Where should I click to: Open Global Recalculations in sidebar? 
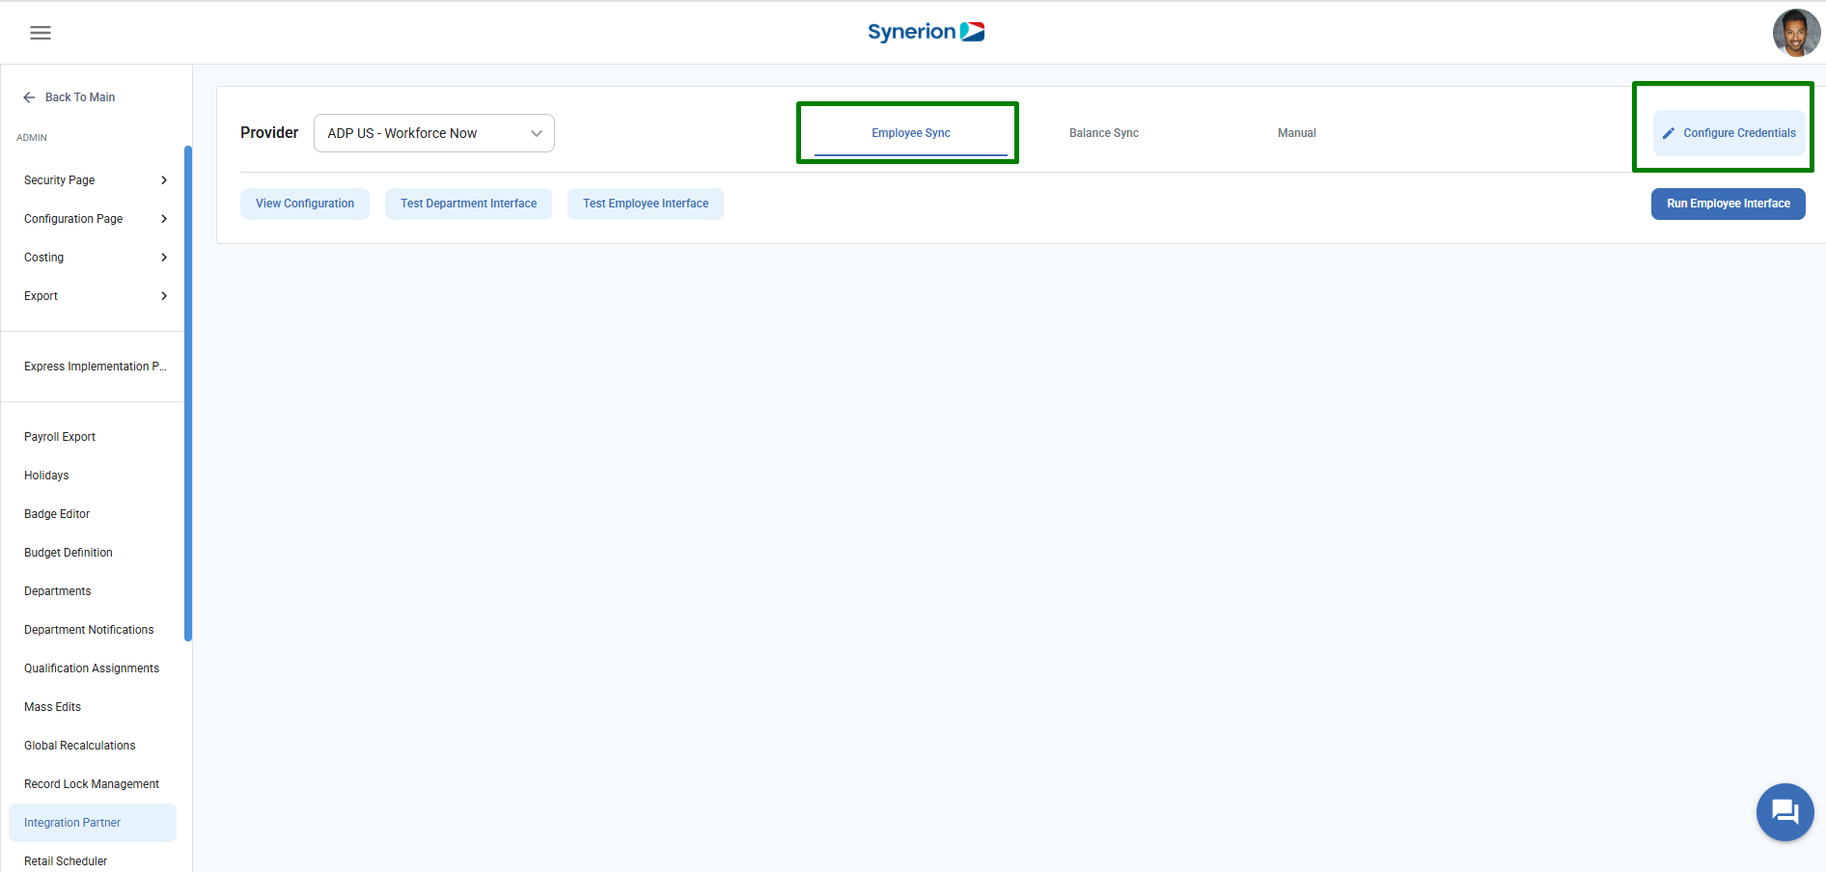(x=93, y=746)
